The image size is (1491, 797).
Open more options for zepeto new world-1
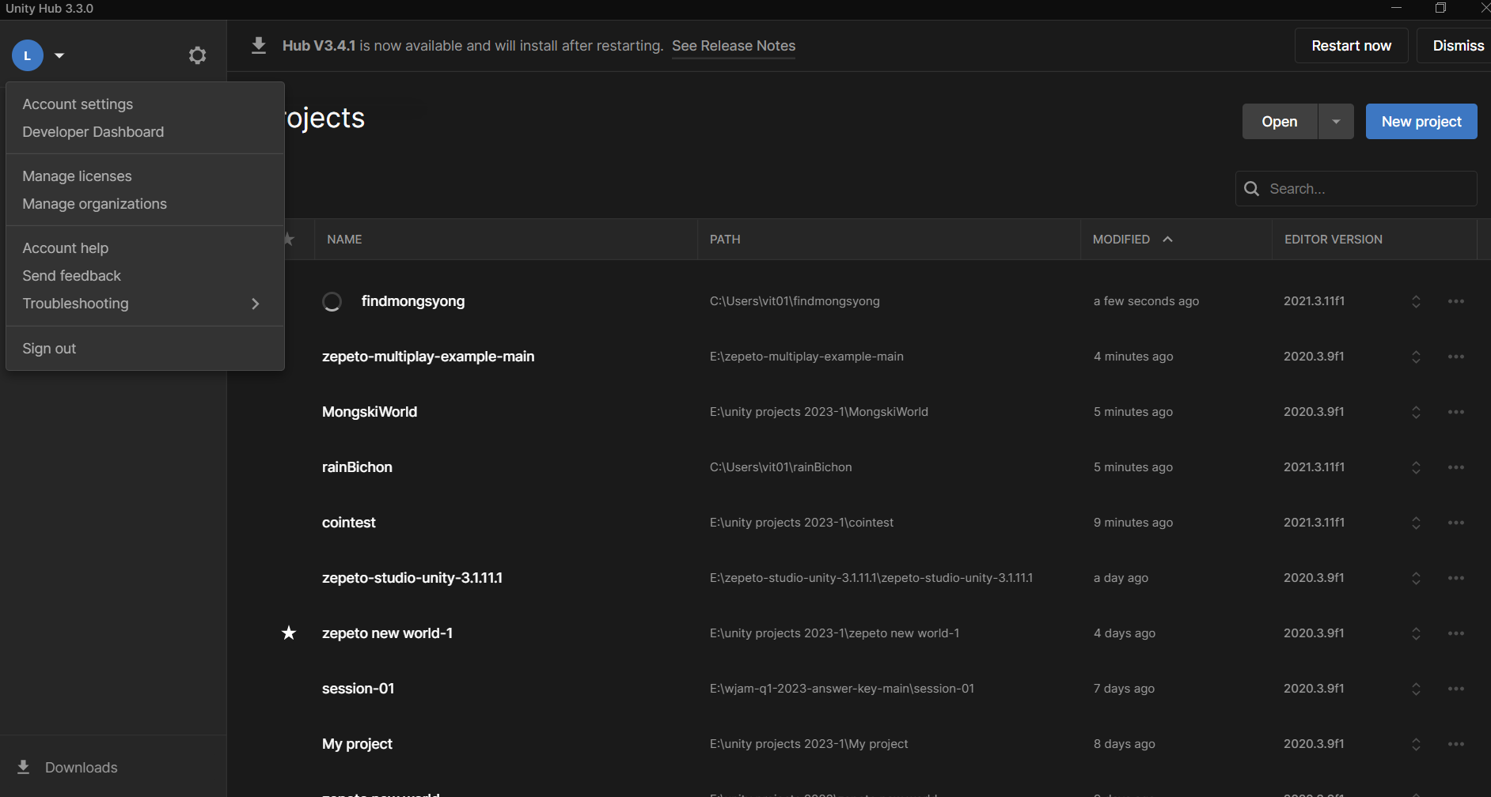coord(1456,633)
